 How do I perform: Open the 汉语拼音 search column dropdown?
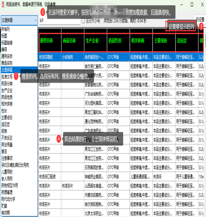tap(19, 20)
